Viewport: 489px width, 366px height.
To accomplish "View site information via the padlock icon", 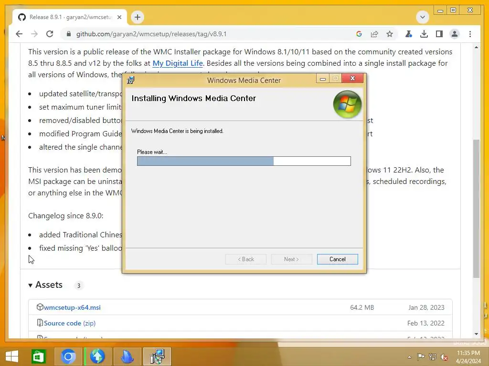I will coord(69,34).
